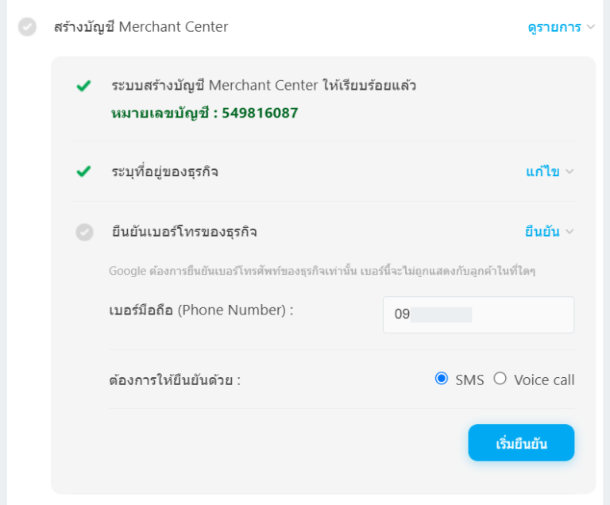Open the ดูรายการ link
The image size is (610, 505).
tap(555, 27)
